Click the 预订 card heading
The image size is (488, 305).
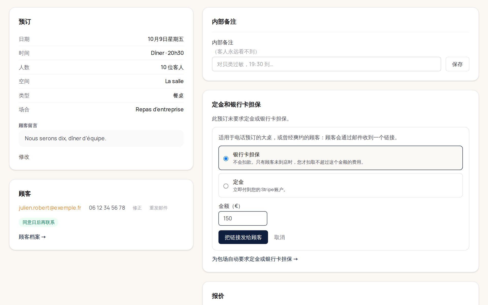[x=25, y=22]
